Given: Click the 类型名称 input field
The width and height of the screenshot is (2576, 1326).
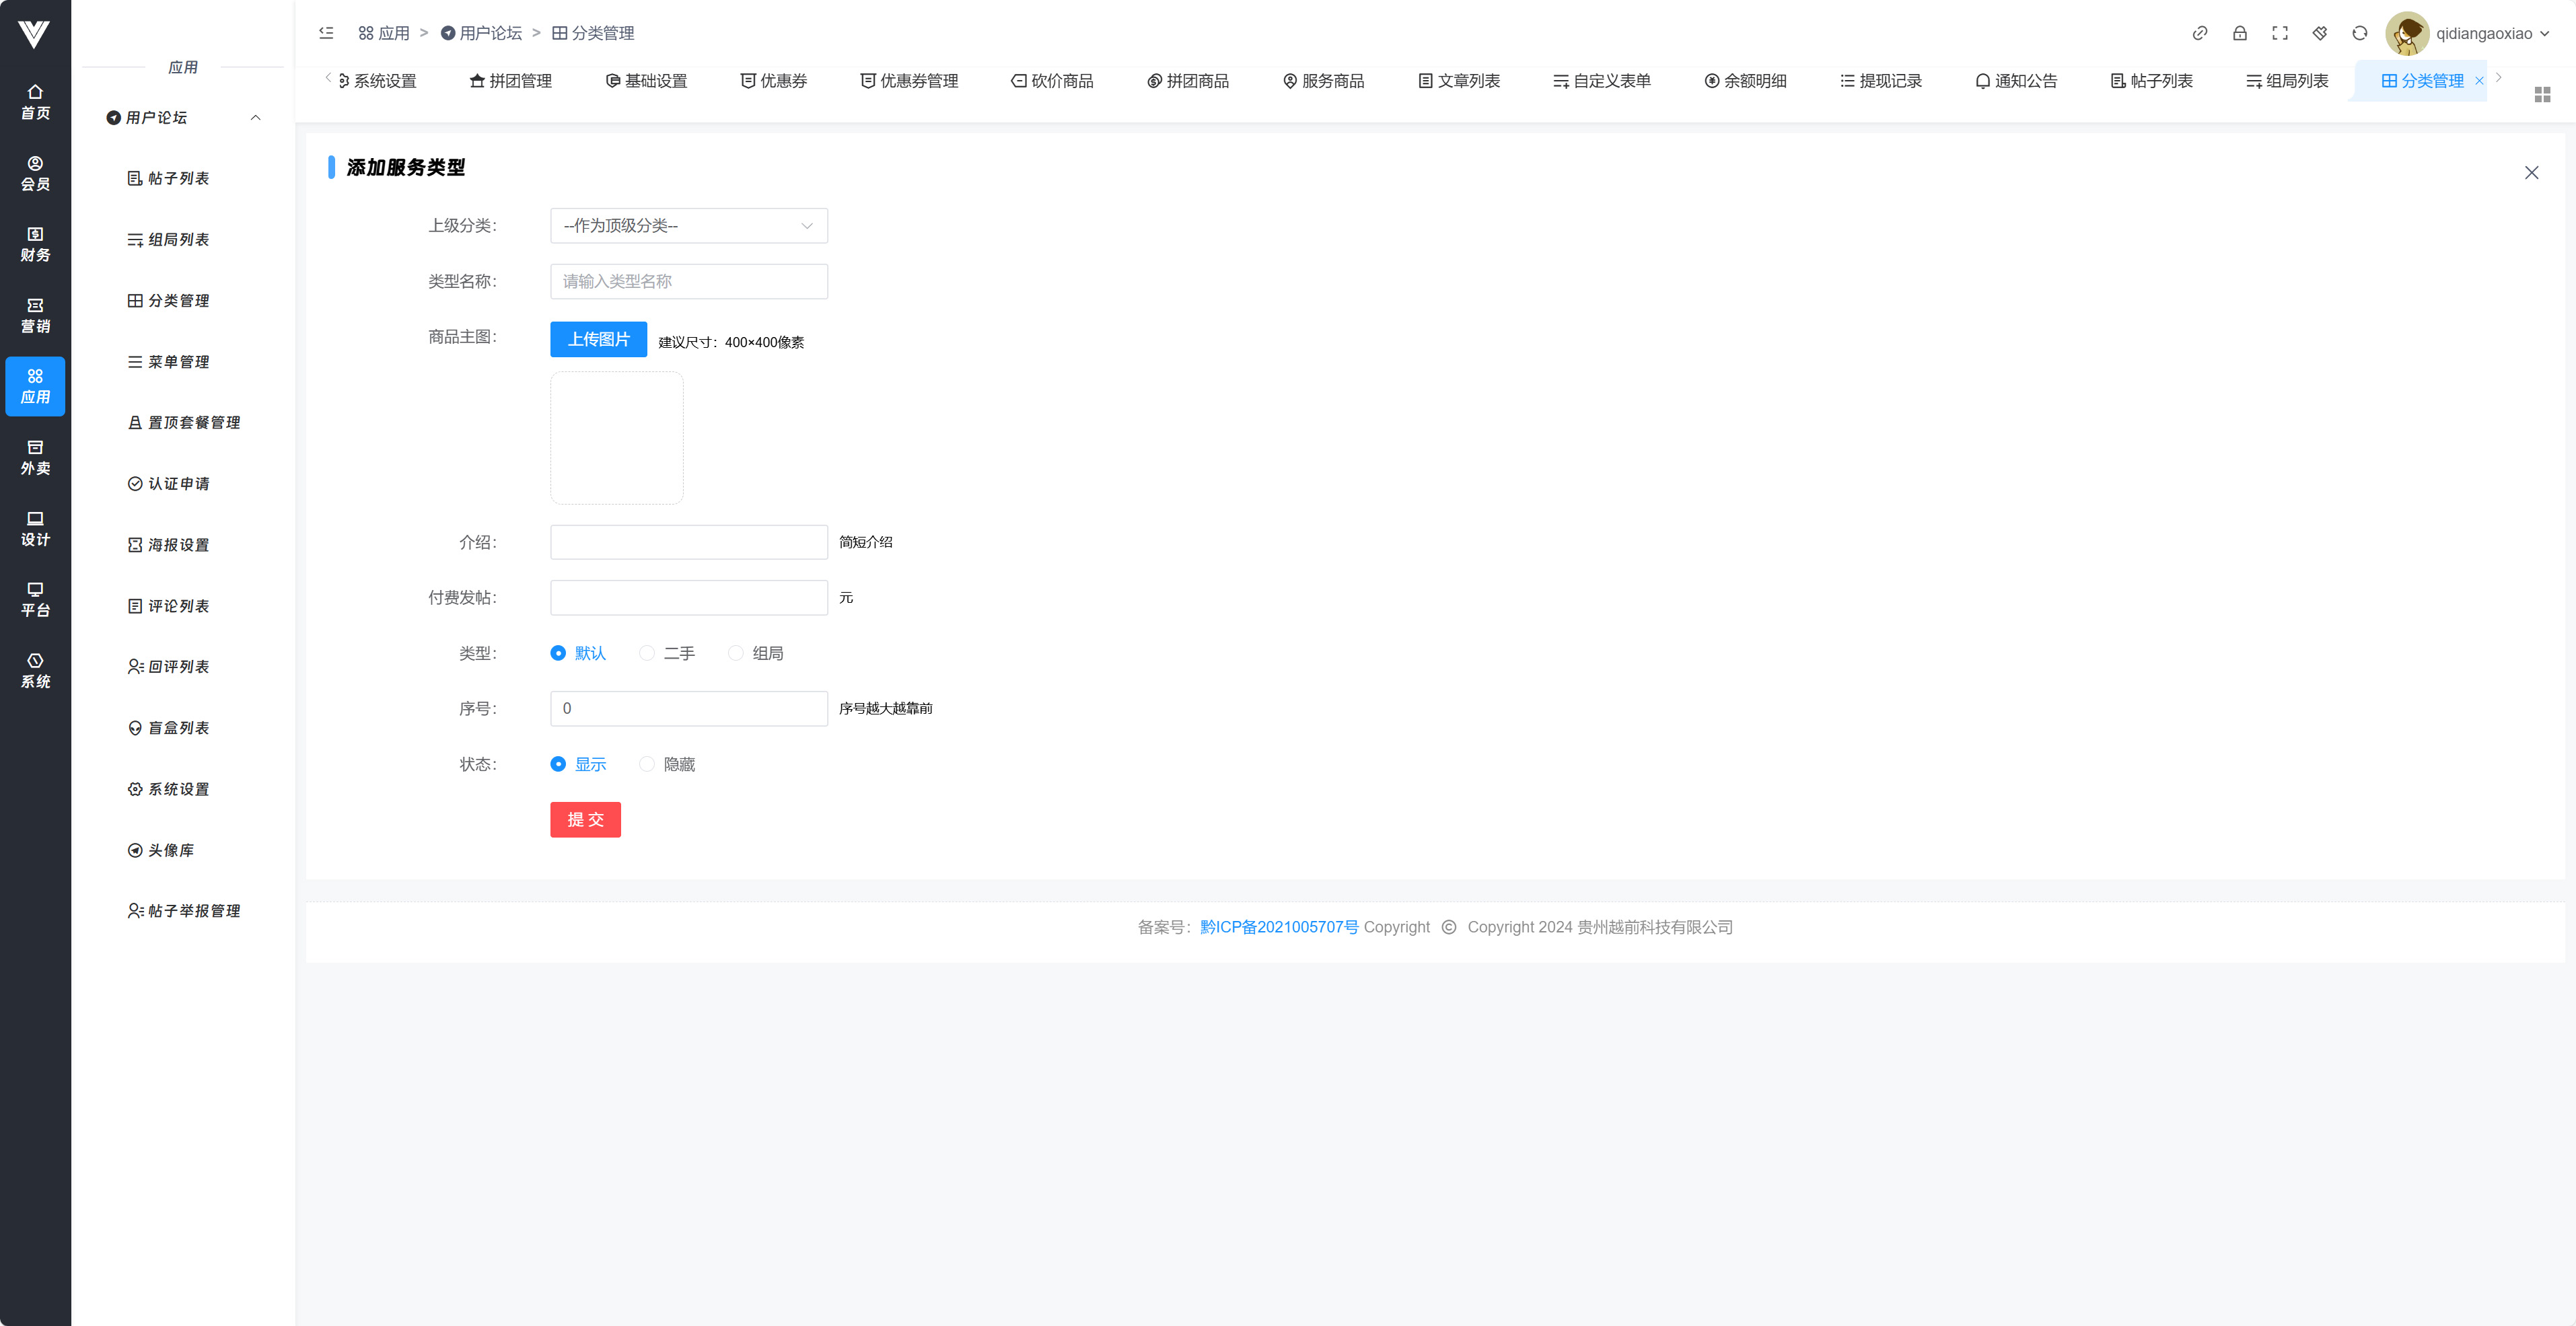Looking at the screenshot, I should [x=688, y=281].
